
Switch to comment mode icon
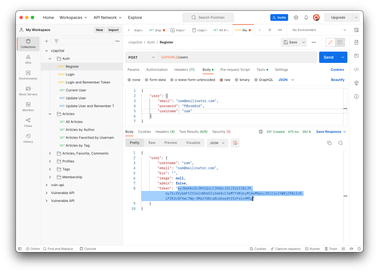point(340,42)
